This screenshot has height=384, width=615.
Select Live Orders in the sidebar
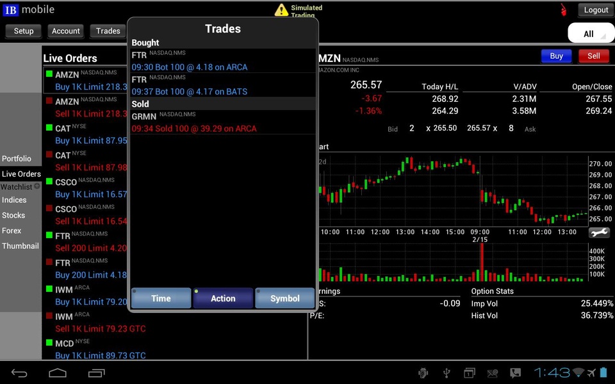(20, 173)
